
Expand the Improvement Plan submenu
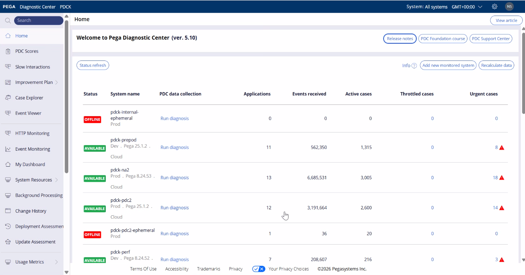[x=56, y=82]
